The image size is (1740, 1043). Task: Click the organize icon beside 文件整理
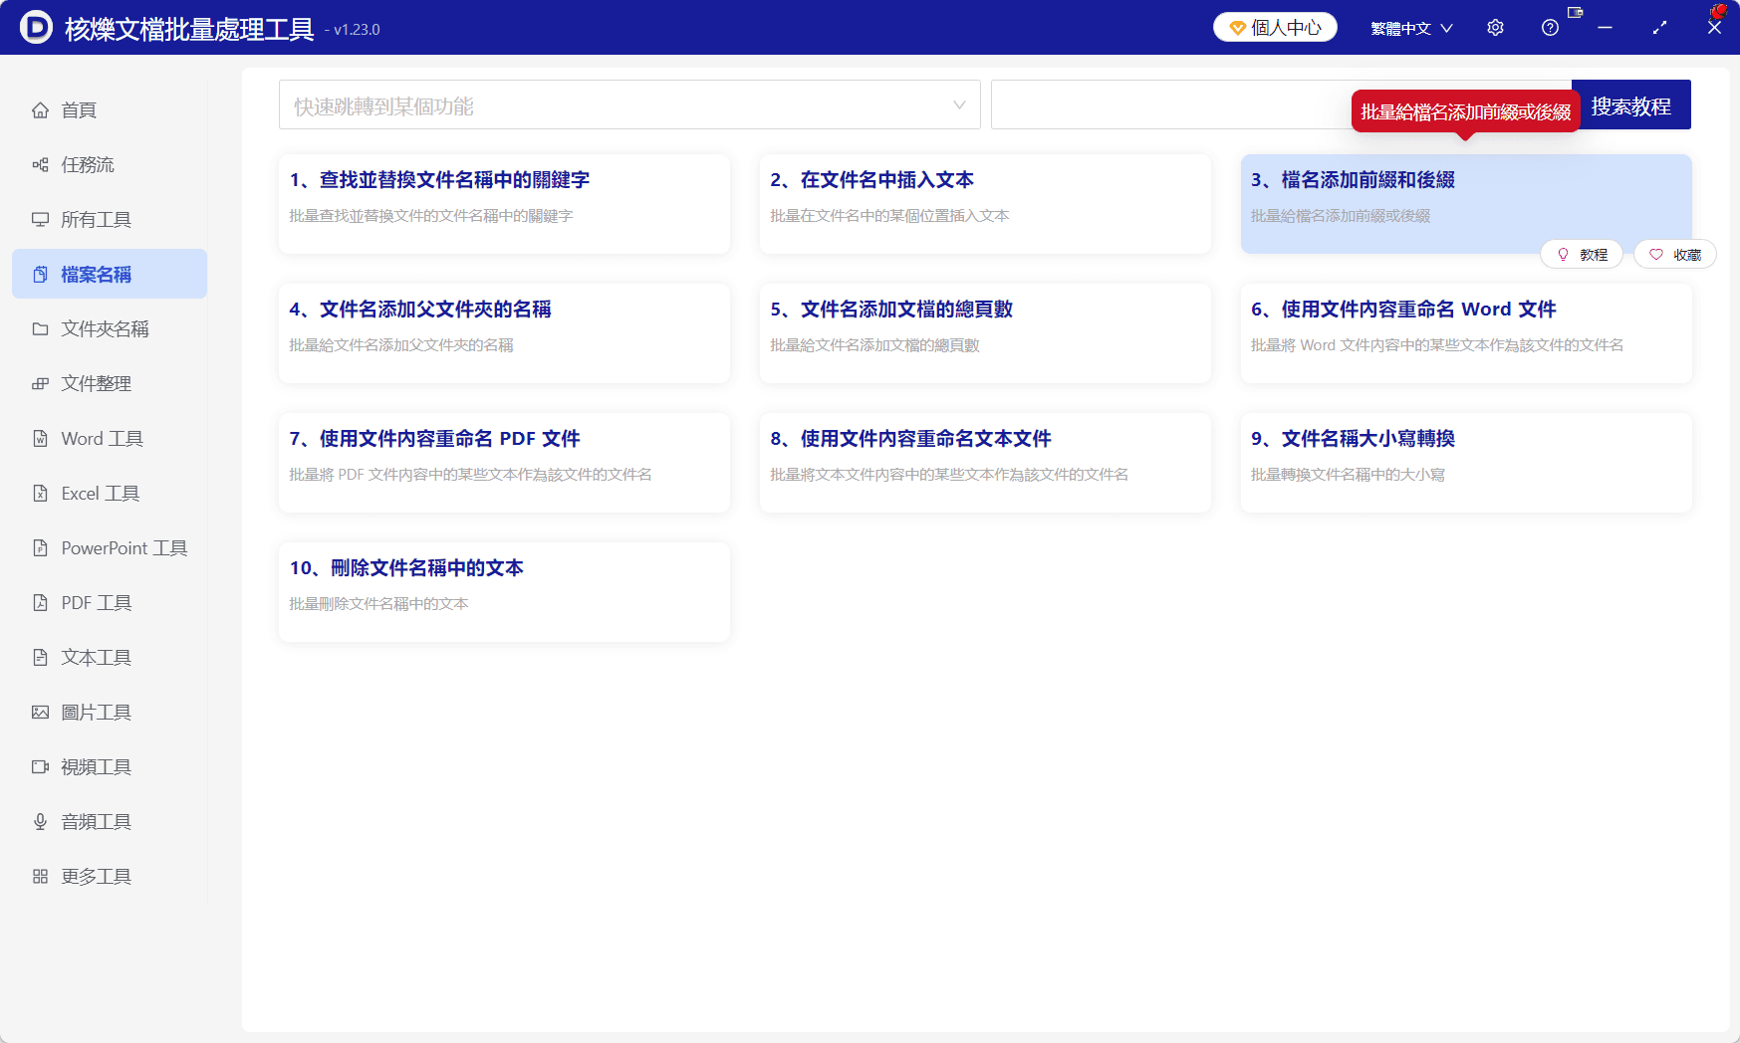40,384
